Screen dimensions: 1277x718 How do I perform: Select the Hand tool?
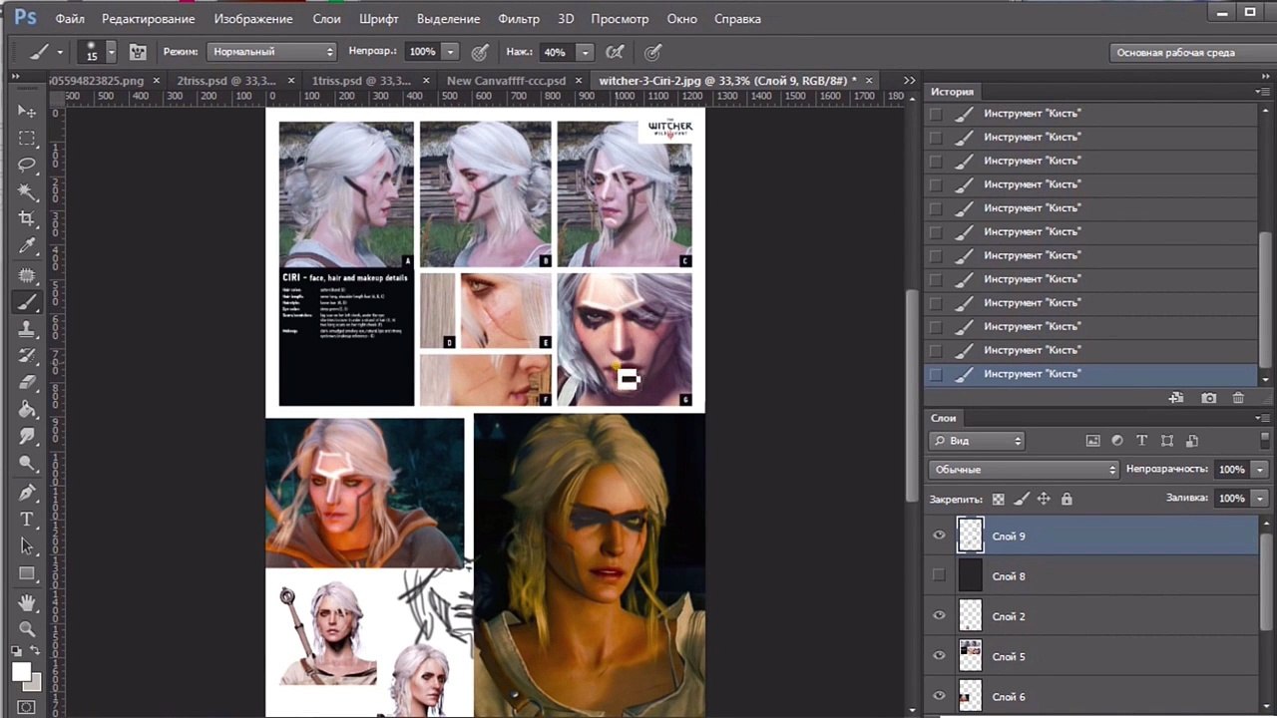[x=27, y=602]
